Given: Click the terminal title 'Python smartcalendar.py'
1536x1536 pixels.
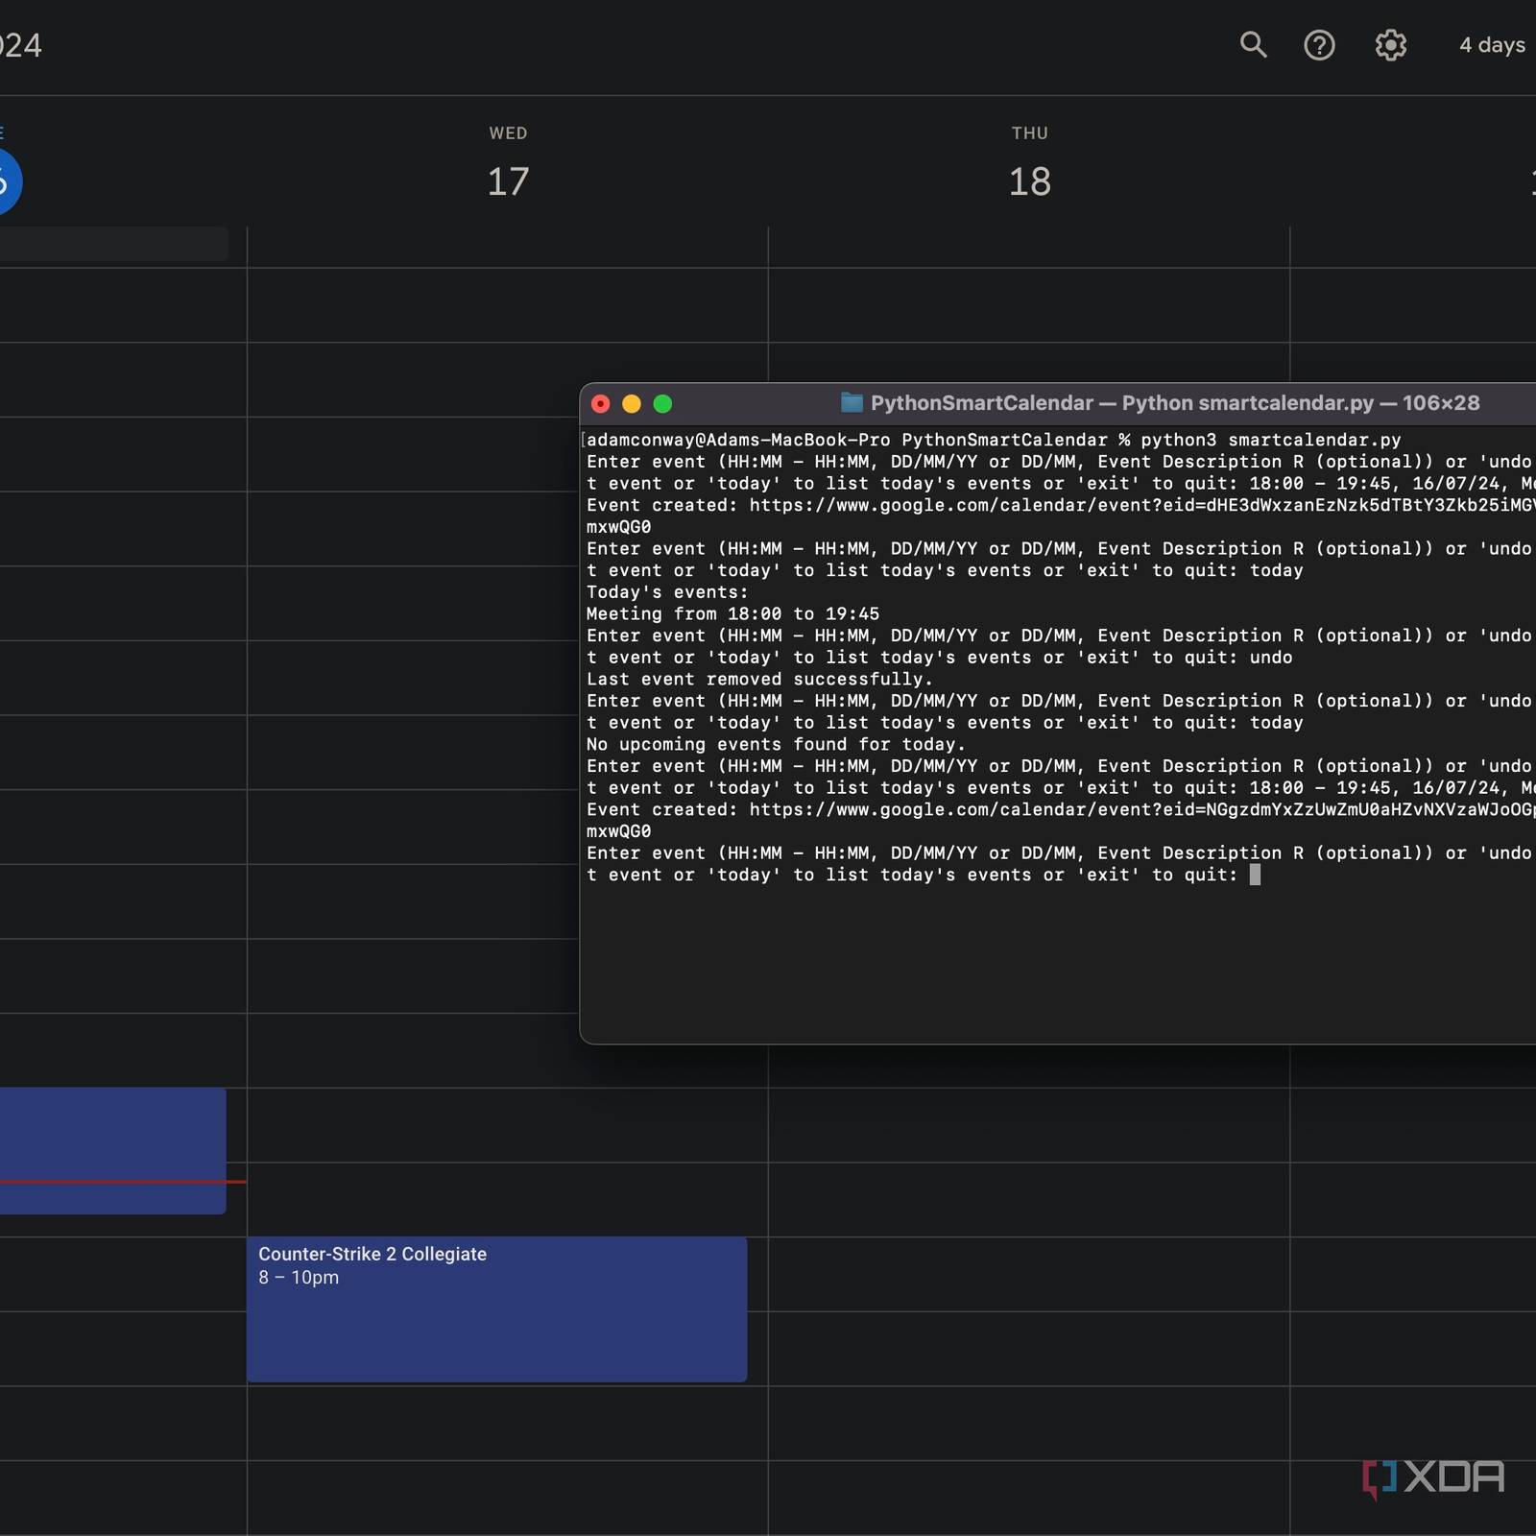Looking at the screenshot, I should [1247, 403].
